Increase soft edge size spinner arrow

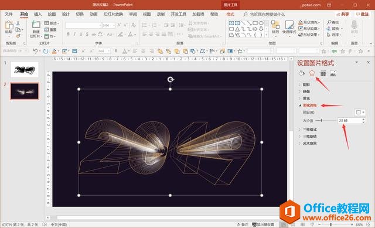[x=363, y=119]
